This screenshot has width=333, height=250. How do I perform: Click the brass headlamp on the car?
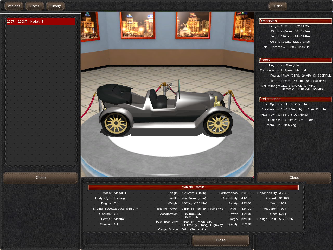(x=216, y=102)
